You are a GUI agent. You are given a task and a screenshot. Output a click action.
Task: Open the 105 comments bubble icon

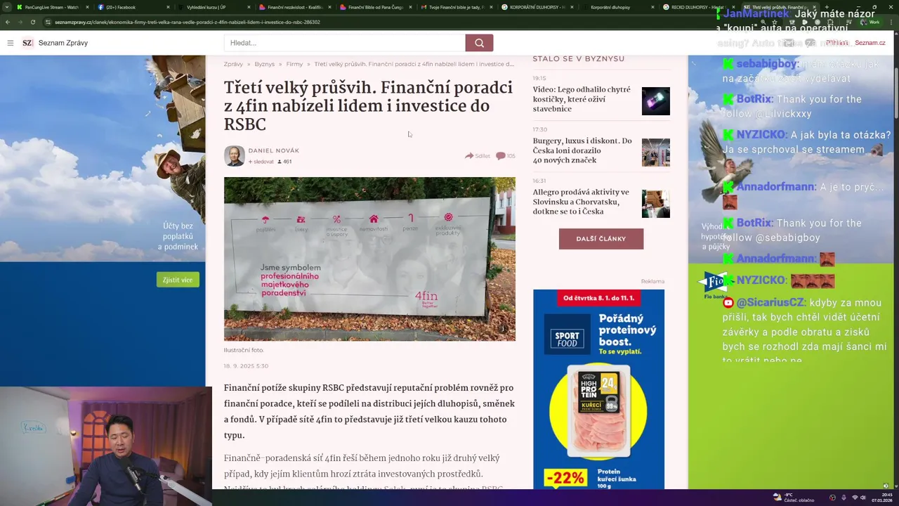[505, 156]
